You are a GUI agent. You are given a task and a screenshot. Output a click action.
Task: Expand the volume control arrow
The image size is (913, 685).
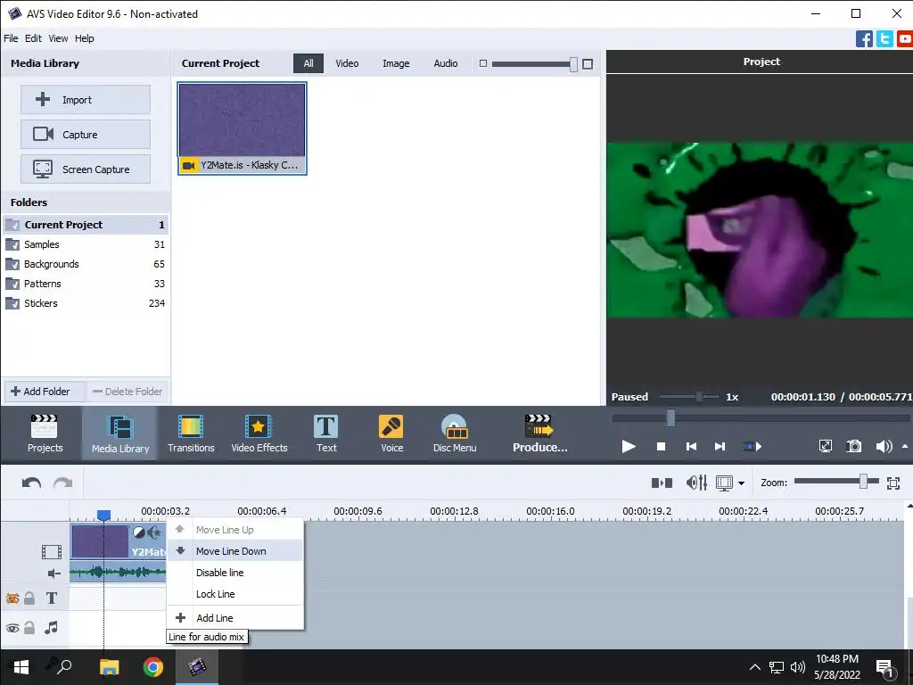904,446
